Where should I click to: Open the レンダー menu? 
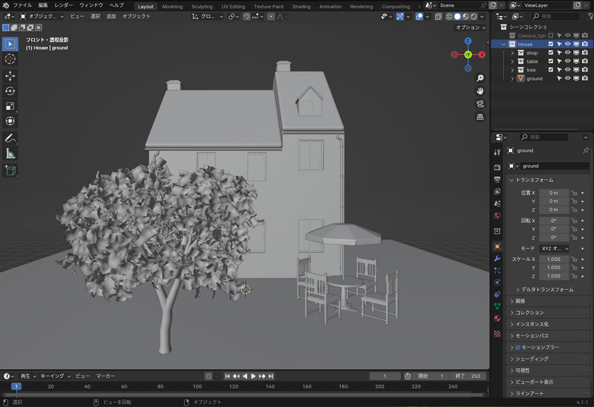[x=64, y=5]
